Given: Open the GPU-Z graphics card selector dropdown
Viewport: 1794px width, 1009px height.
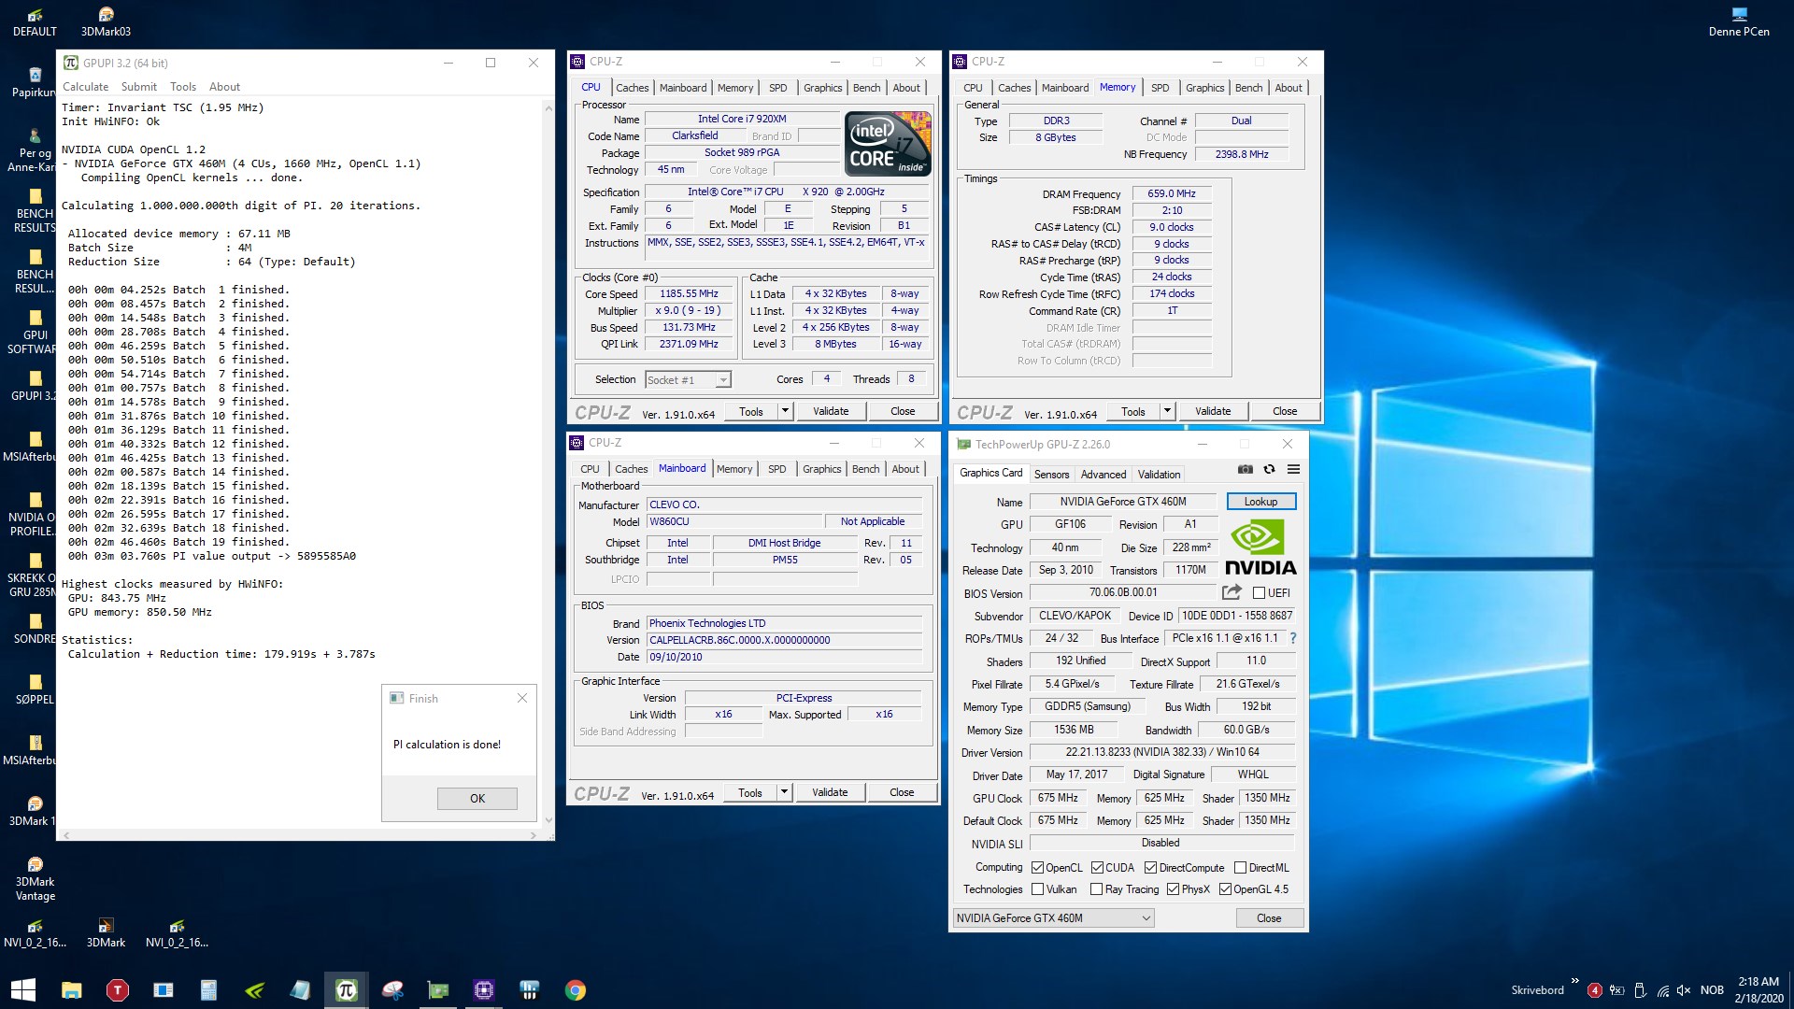Looking at the screenshot, I should [1053, 917].
